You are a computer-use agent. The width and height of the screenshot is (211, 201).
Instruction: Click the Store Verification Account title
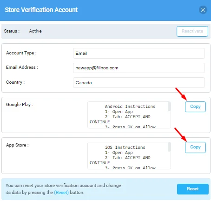click(x=41, y=10)
